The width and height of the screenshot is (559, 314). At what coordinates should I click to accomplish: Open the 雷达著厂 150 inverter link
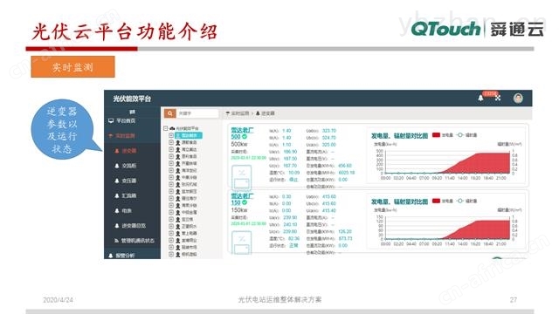(243, 200)
